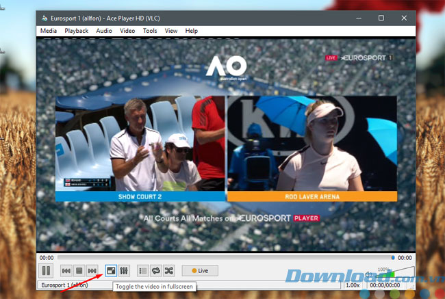Open the Audio menu
Image resolution: width=445 pixels, height=299 pixels.
click(x=104, y=31)
